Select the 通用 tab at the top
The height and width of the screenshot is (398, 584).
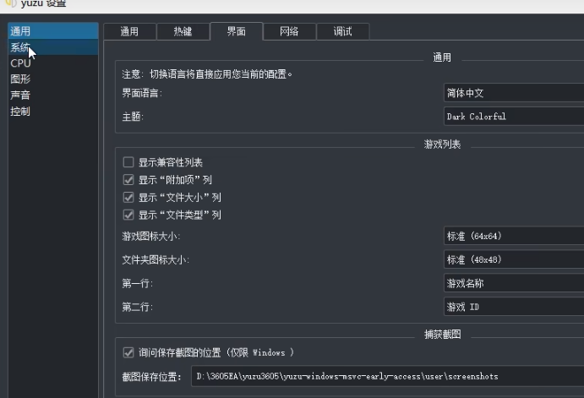pos(129,31)
